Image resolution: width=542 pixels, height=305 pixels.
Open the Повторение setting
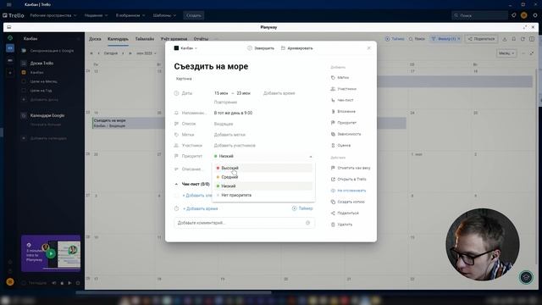225,103
